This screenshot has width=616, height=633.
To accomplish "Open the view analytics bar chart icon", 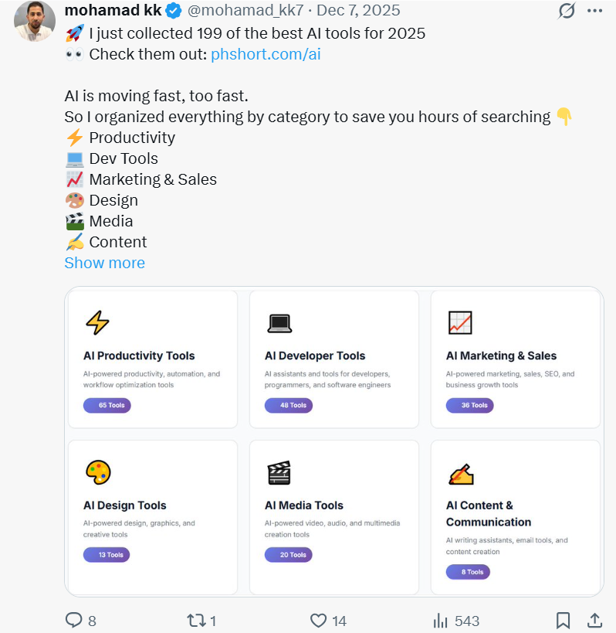I will click(441, 620).
